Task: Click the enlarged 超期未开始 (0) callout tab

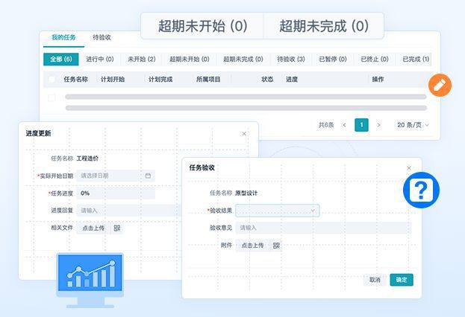Action: 202,26
